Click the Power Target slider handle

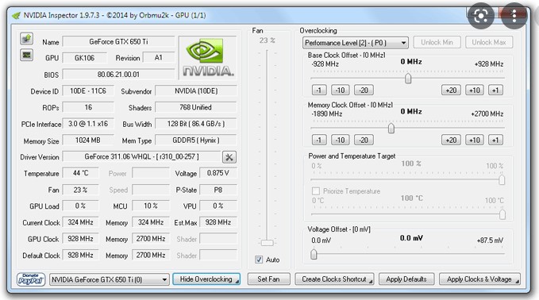point(502,179)
